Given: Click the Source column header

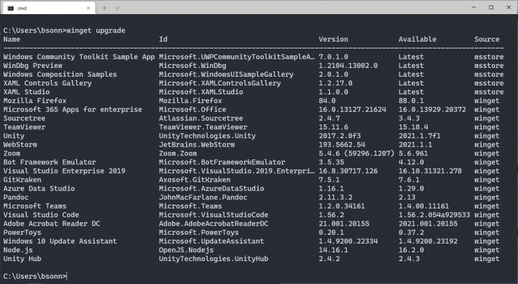Looking at the screenshot, I should (487, 39).
